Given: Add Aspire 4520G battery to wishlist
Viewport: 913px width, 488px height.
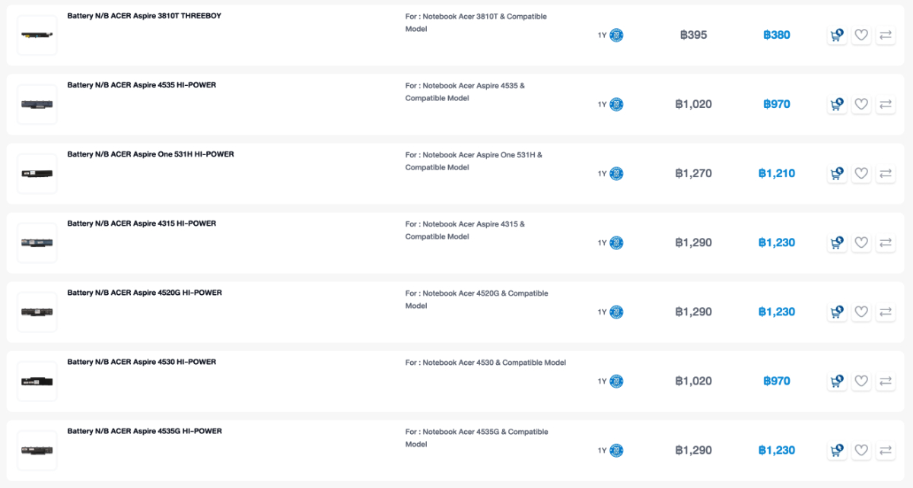Looking at the screenshot, I should (861, 312).
